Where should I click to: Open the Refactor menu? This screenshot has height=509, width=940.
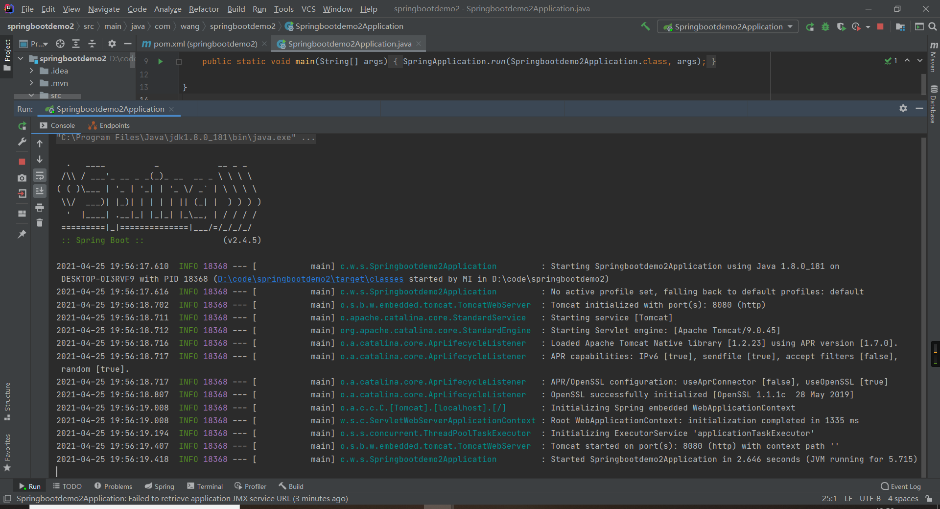click(x=204, y=9)
